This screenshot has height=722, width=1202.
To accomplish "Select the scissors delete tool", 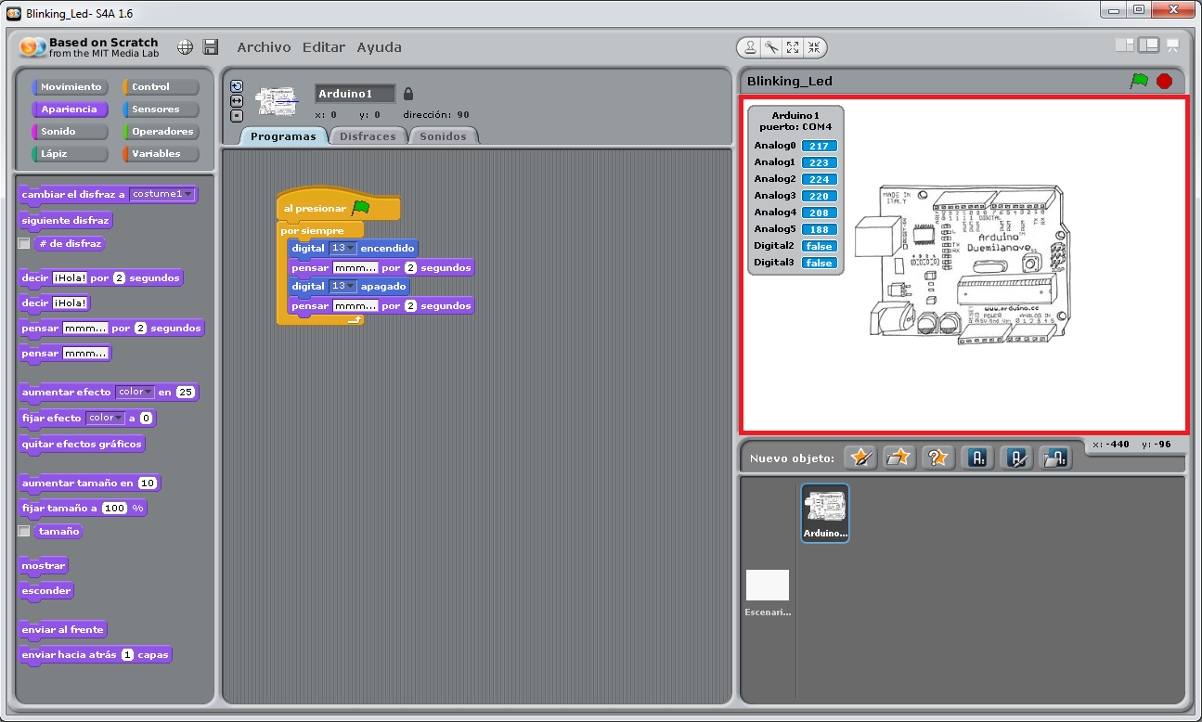I will [x=771, y=47].
